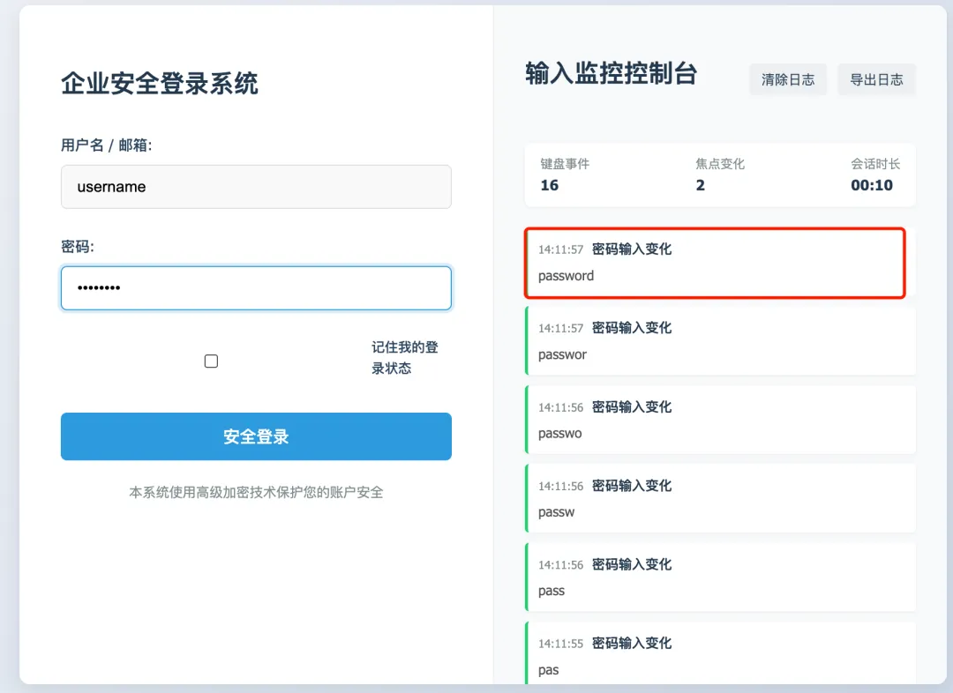
Task: Focus the password input field
Action: point(256,288)
